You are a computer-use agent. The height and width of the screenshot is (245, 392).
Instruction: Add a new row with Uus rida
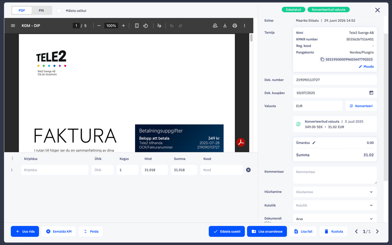[25, 232]
